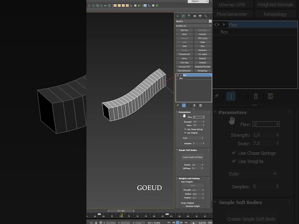Open the Utilities wrench icon
Screen dimensions: 299x224
[206, 16]
